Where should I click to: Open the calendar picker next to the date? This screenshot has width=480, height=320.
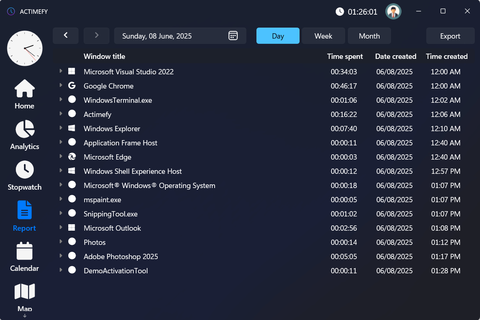[232, 36]
